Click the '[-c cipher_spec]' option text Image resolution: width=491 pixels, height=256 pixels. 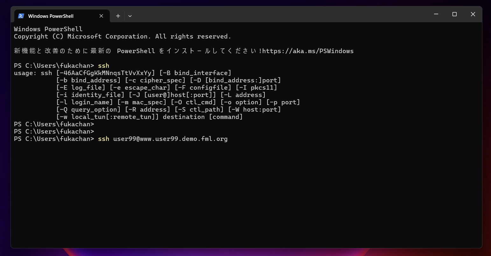155,80
